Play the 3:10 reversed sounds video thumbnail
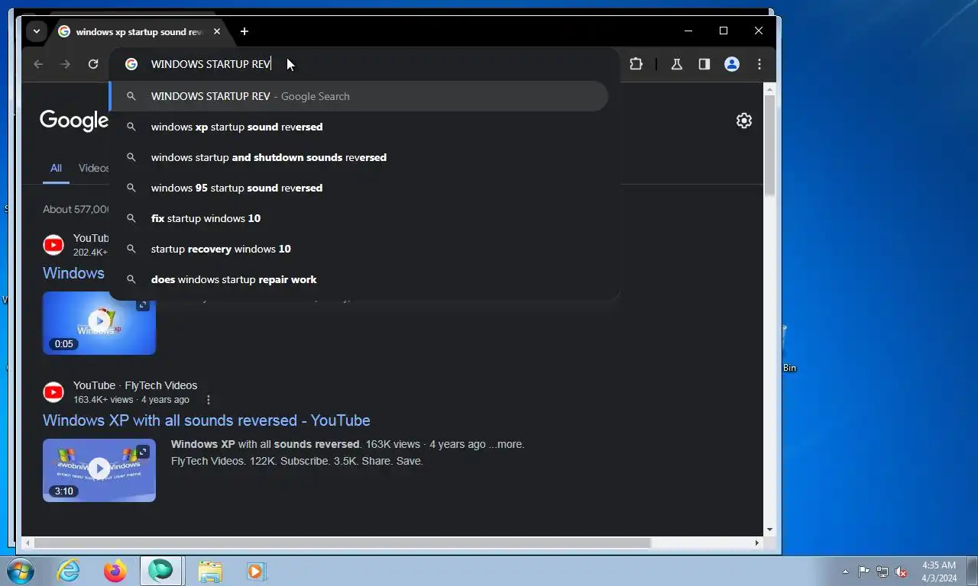This screenshot has height=586, width=978. (x=99, y=470)
